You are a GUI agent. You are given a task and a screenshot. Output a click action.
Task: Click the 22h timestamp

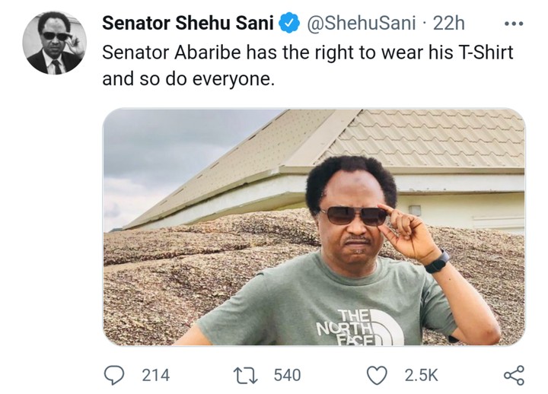tap(448, 24)
